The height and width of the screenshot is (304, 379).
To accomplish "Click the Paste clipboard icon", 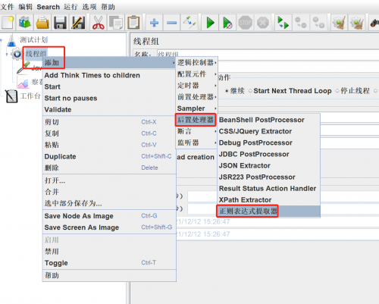I will pyautogui.click(x=133, y=23).
